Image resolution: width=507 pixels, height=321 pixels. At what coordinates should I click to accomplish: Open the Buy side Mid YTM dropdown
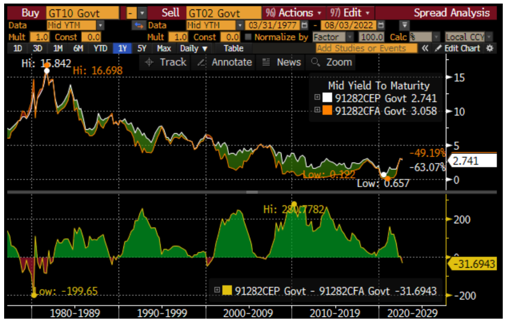coord(100,25)
